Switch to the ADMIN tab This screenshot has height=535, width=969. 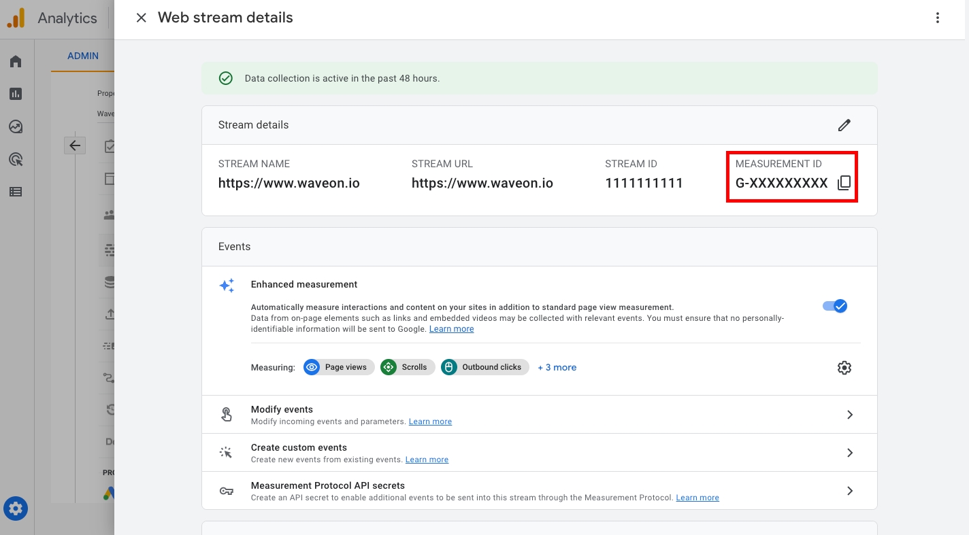coord(83,56)
